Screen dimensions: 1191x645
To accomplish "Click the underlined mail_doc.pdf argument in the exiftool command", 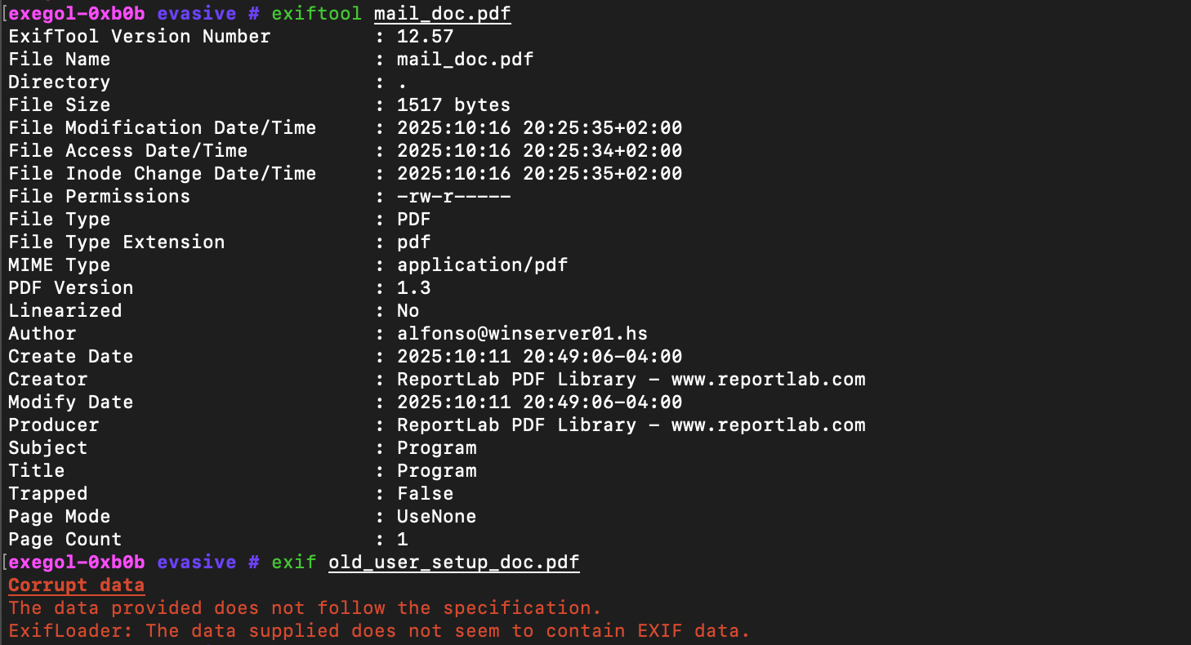I will coord(442,14).
